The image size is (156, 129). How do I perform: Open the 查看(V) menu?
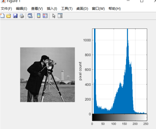click(x=37, y=9)
